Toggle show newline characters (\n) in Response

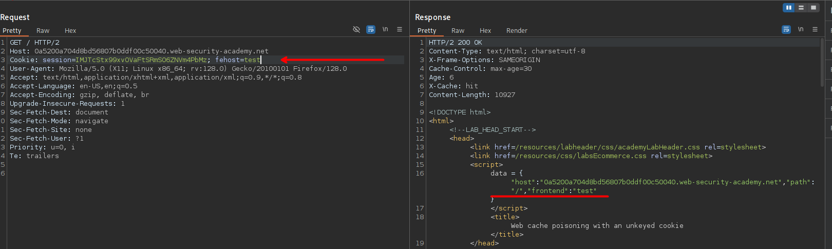801,29
